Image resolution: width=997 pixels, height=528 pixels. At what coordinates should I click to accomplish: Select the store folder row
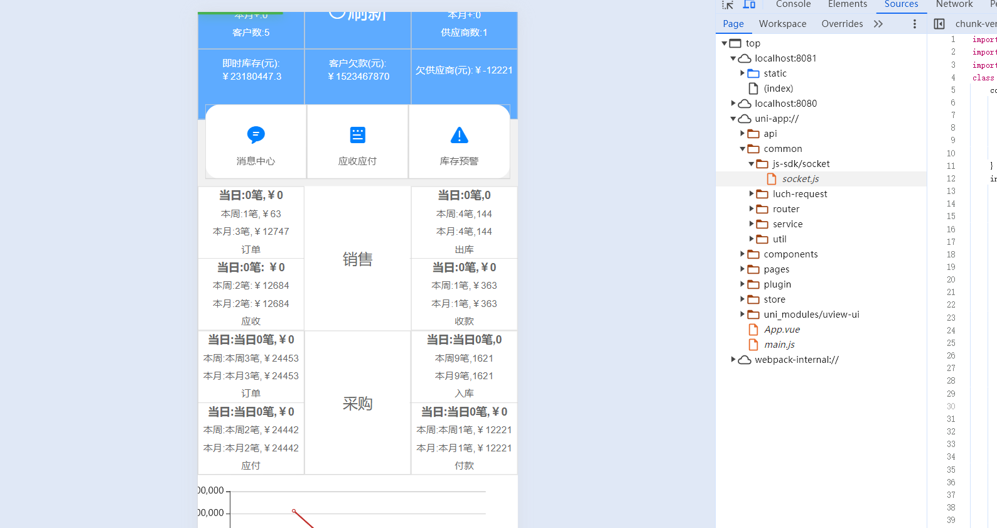[821, 299]
